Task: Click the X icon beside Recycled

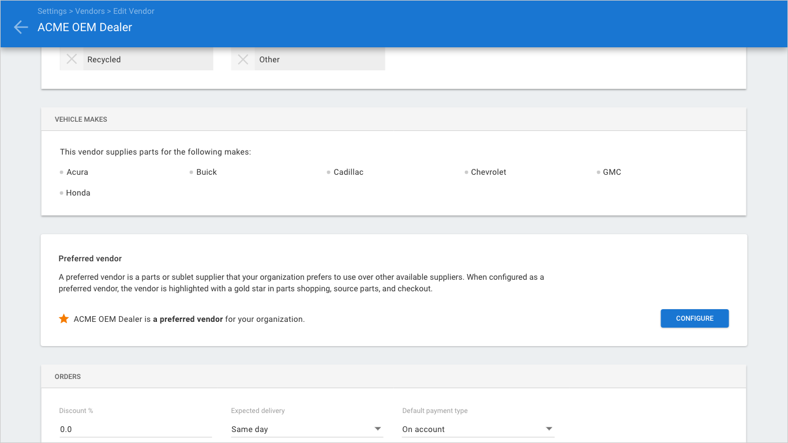Action: click(x=72, y=59)
